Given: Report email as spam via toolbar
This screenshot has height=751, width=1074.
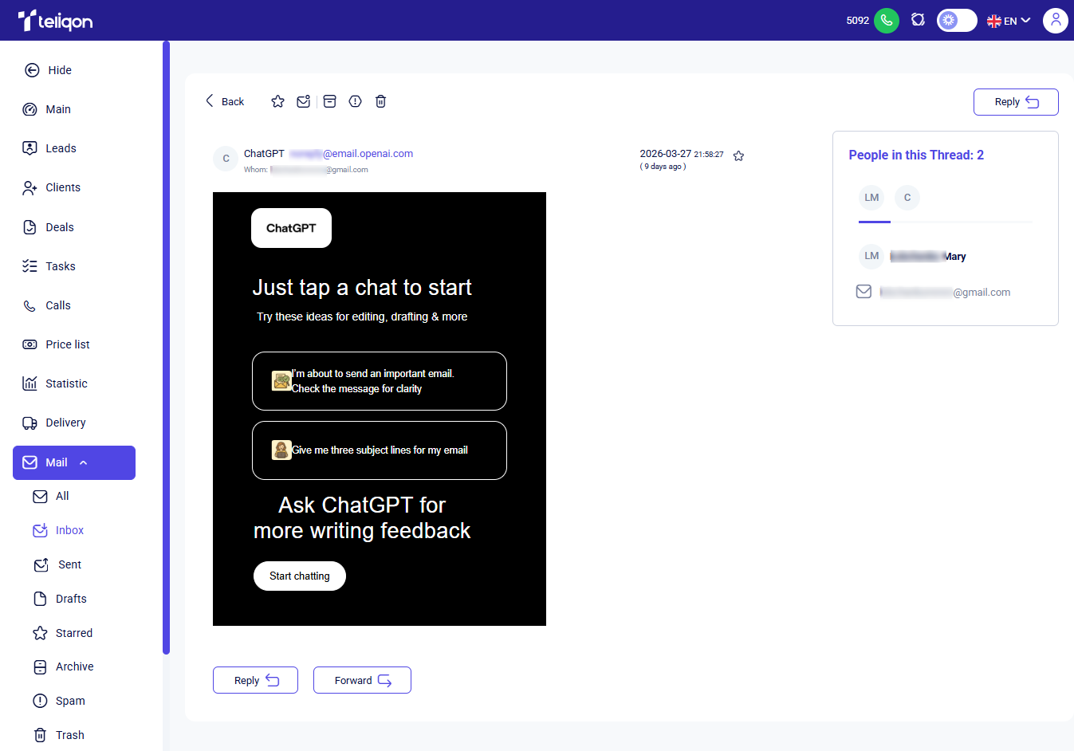Looking at the screenshot, I should (356, 101).
